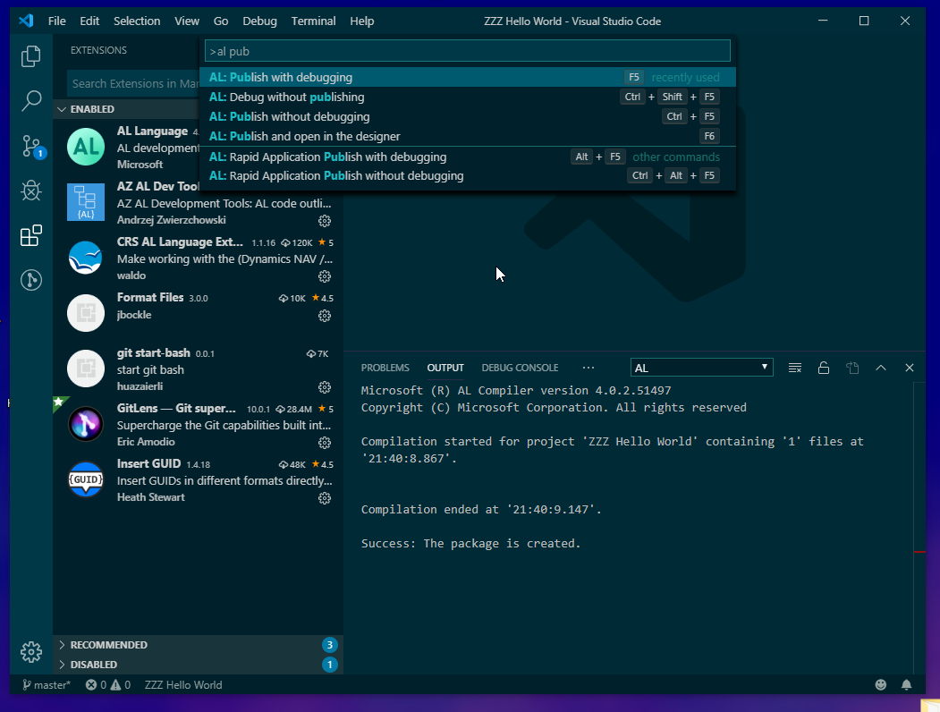Select the Format Files extension title
Image resolution: width=940 pixels, height=712 pixels.
150,297
